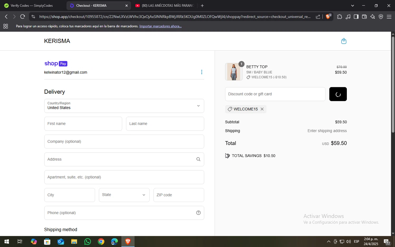The image size is (395, 247).
Task: Click the KERISMA store logo
Action: coord(57,41)
